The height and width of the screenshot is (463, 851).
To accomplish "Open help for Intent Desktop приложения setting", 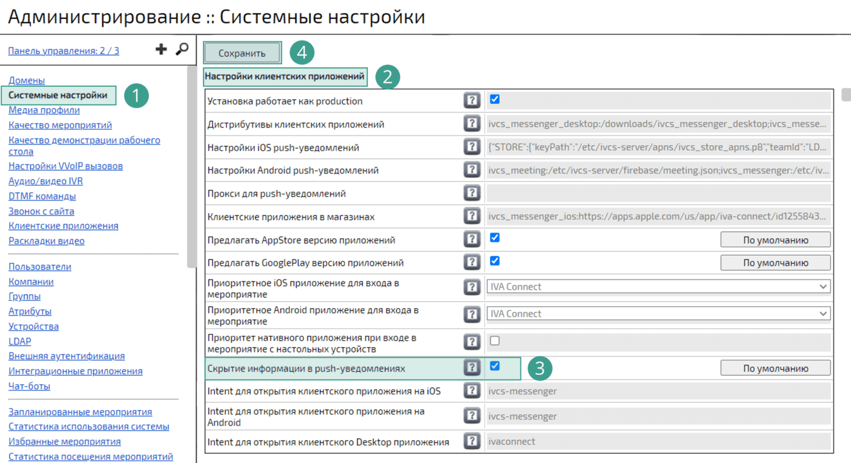I will [472, 441].
